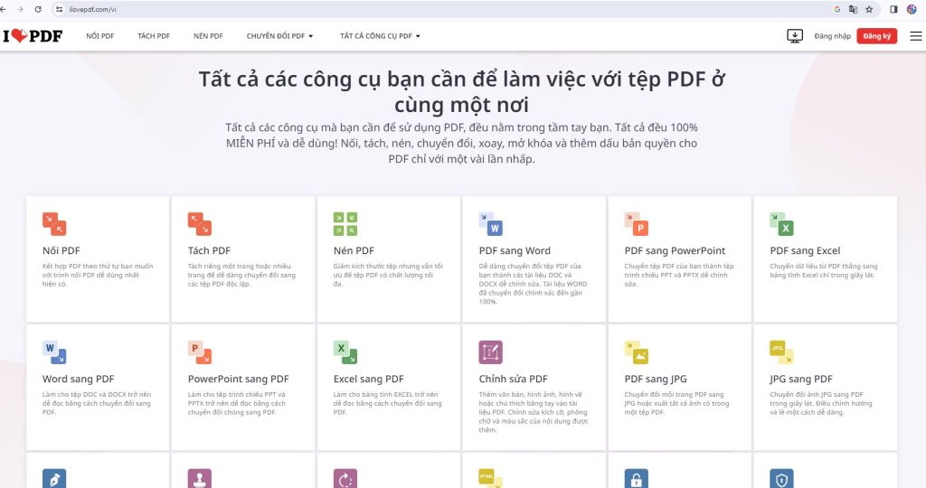Click the PowerPoint sang PDF icon
The height and width of the screenshot is (488, 926).
point(200,352)
